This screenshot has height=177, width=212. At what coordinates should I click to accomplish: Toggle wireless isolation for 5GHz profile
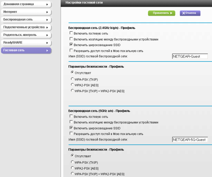click(x=71, y=122)
